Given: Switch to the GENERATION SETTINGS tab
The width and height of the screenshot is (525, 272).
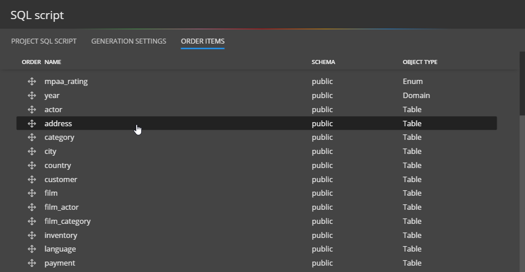Looking at the screenshot, I should tap(129, 41).
